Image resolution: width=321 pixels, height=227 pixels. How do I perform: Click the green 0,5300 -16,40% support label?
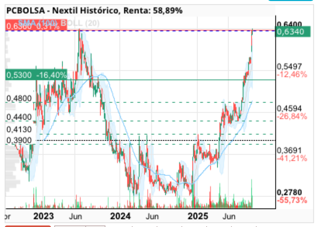36,75
